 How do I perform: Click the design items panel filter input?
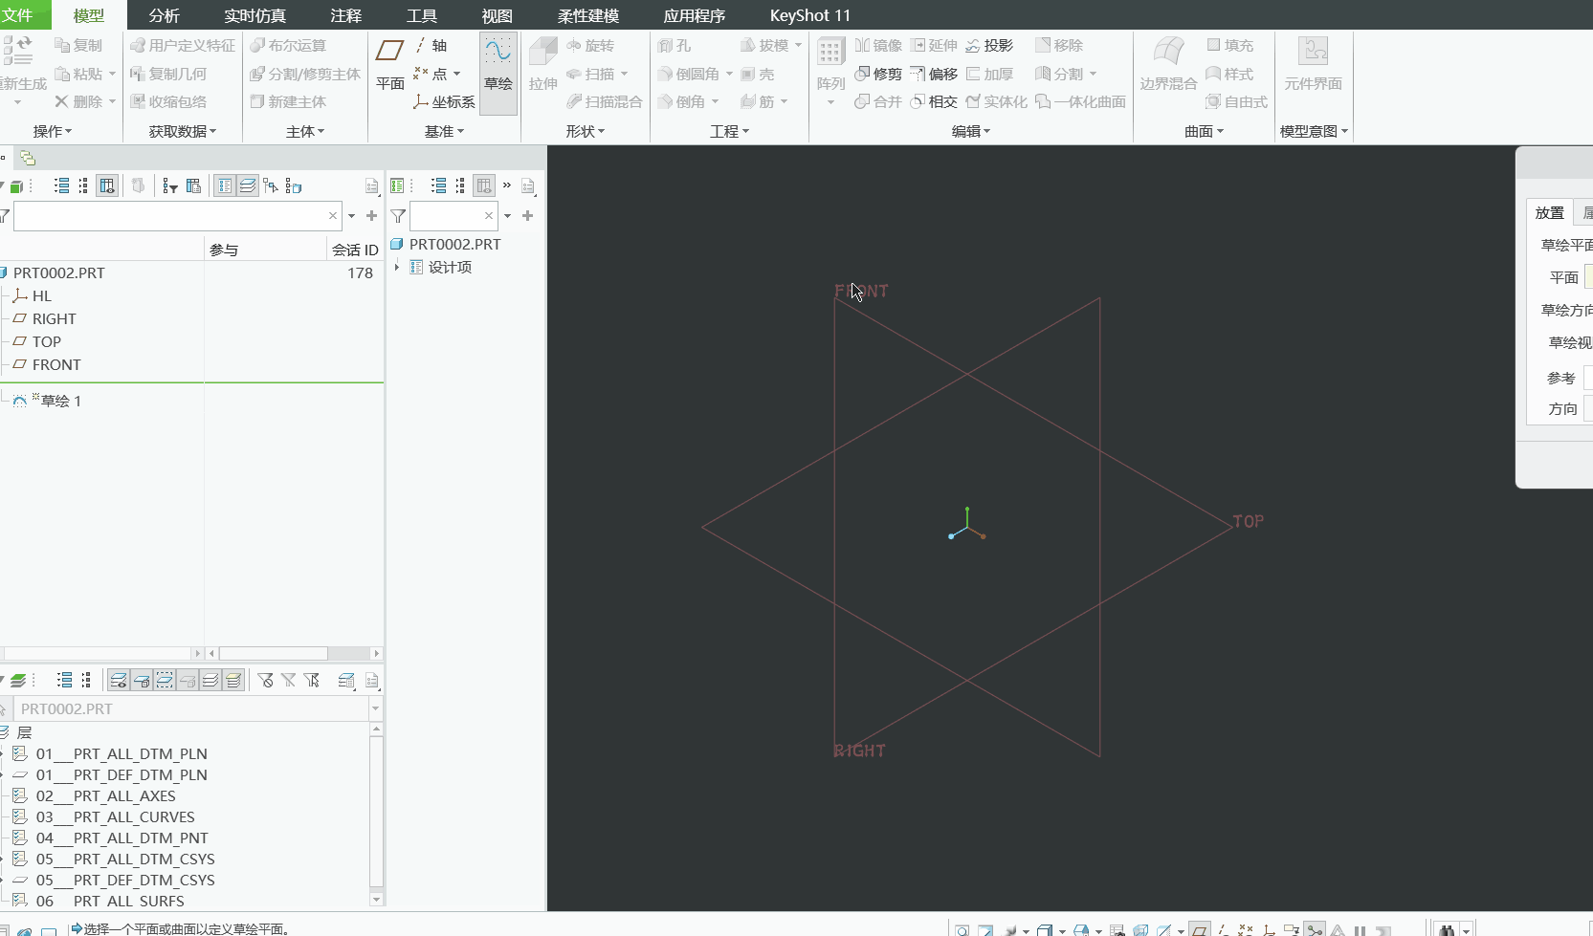(454, 216)
